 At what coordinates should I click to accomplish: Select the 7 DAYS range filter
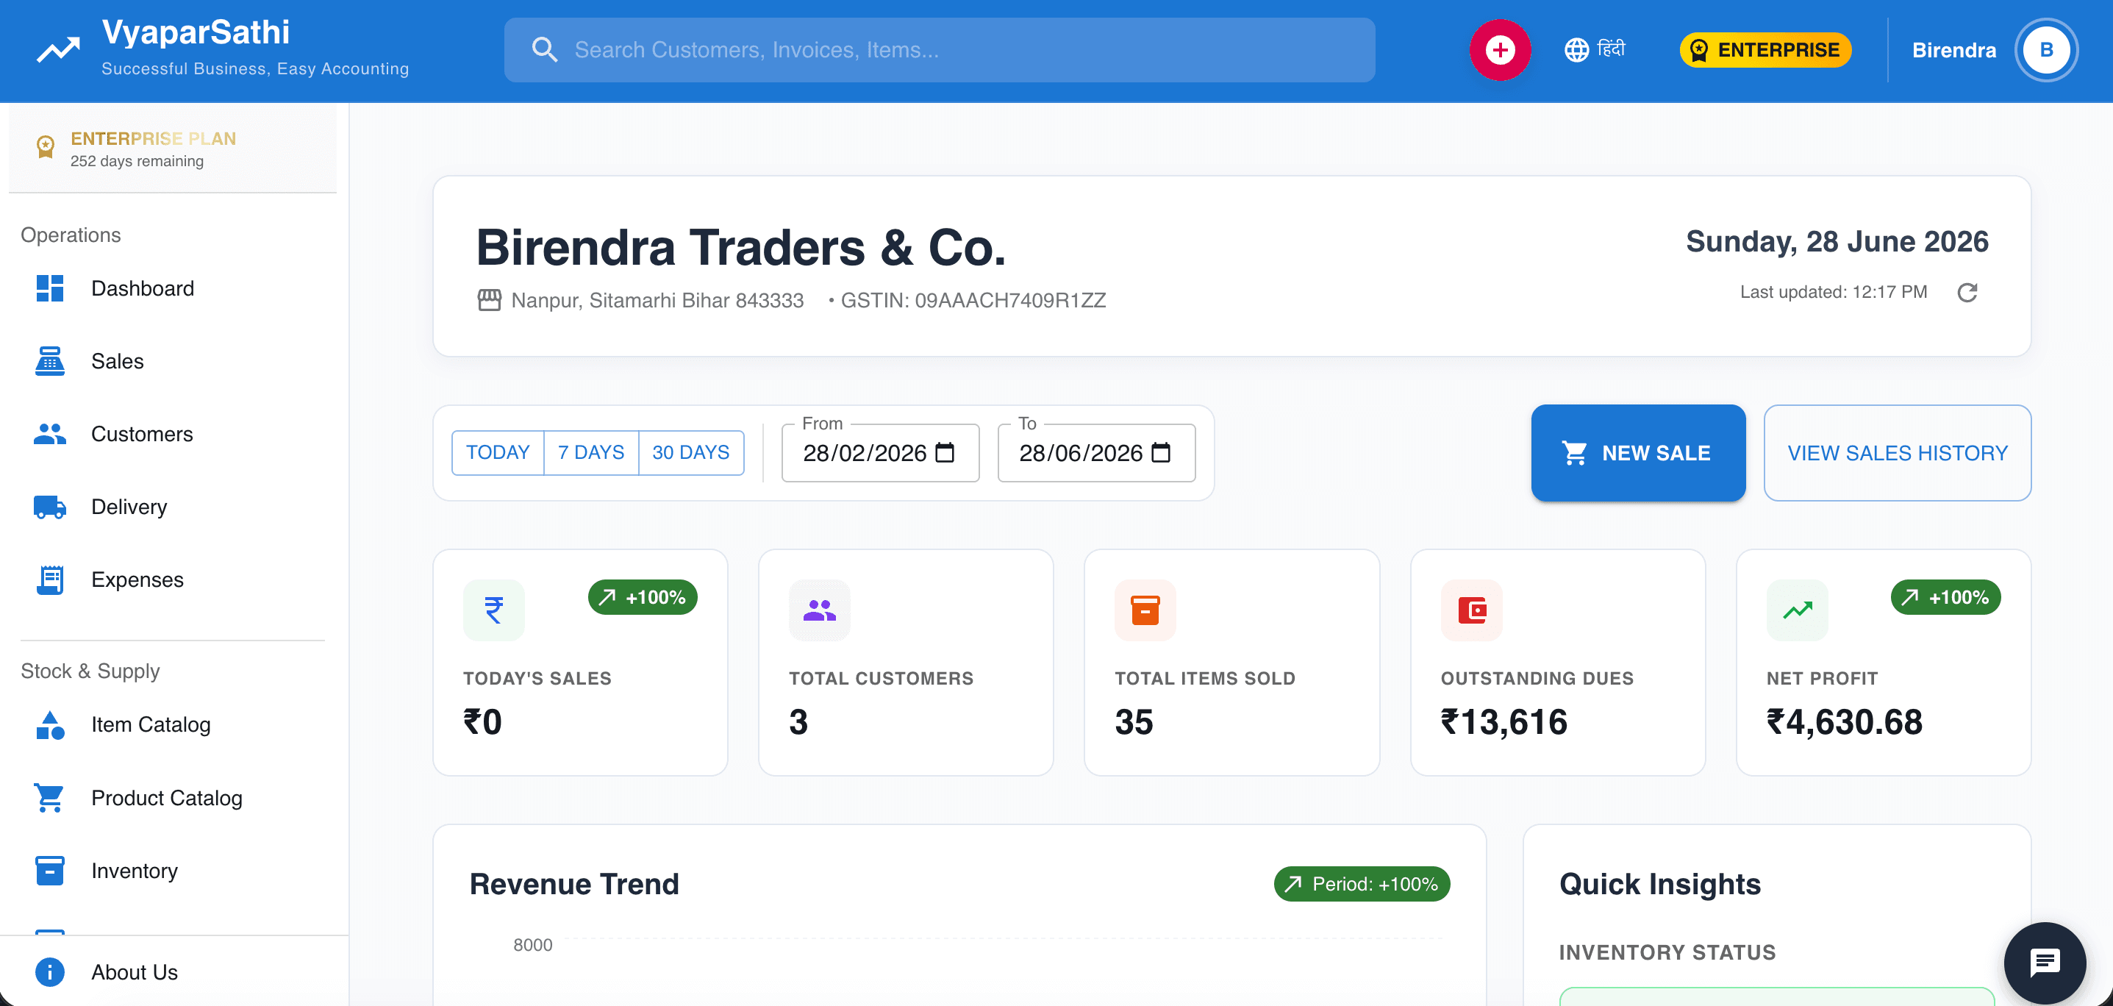coord(590,453)
